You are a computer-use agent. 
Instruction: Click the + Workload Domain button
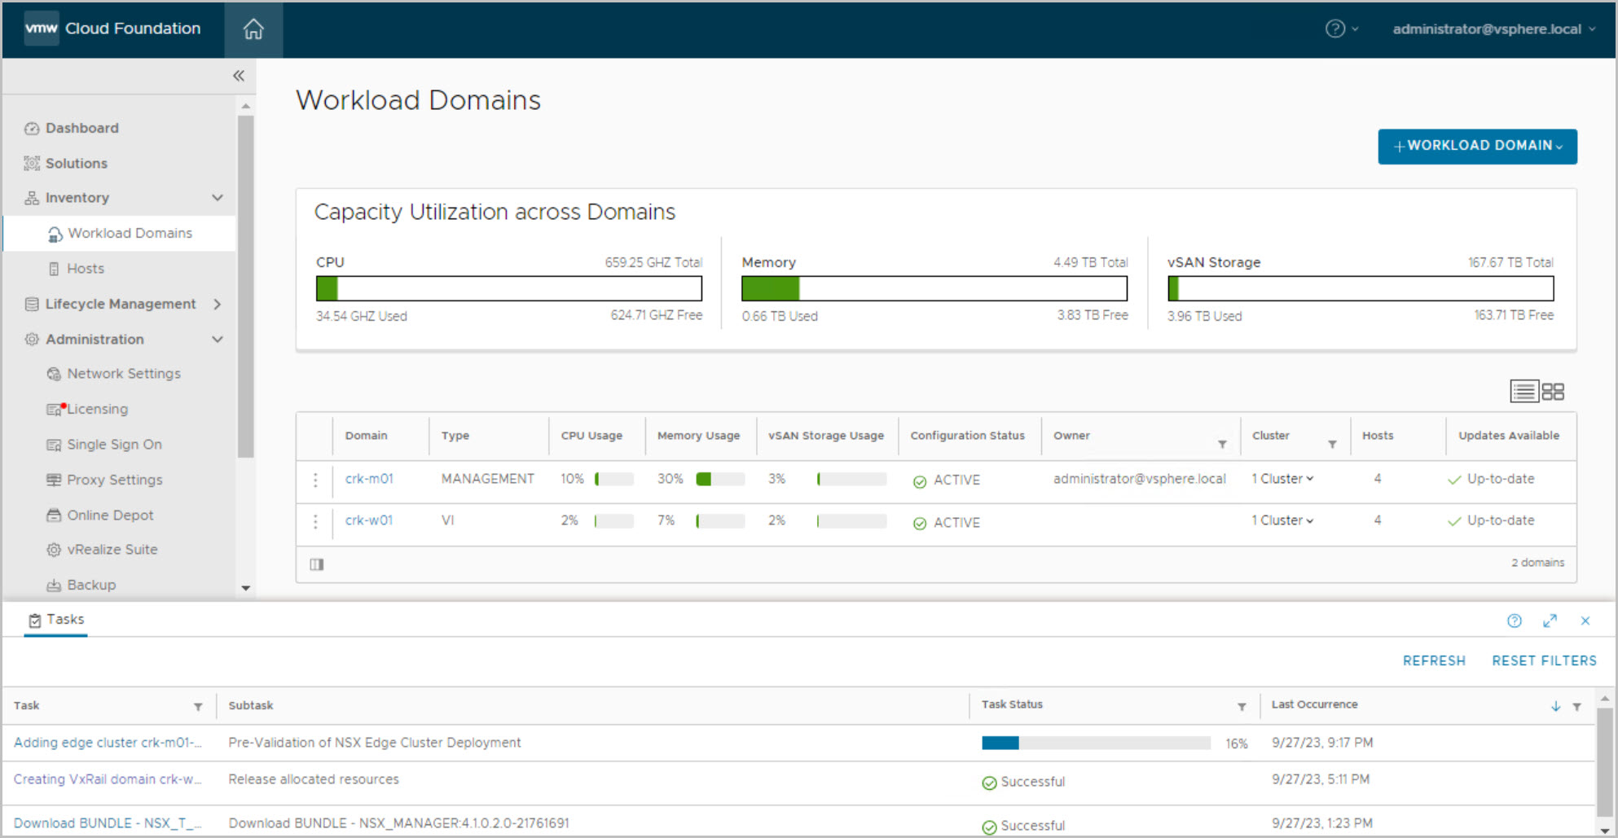click(1477, 146)
